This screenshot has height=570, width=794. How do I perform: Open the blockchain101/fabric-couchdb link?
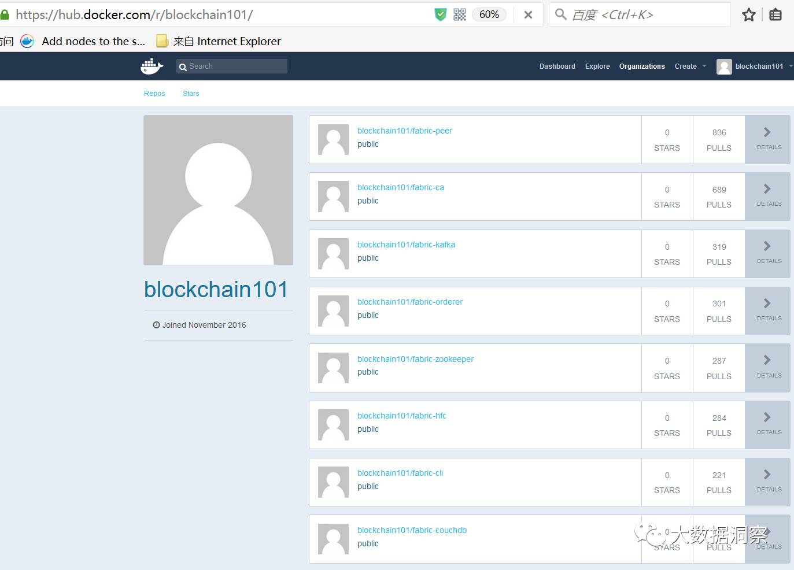click(x=412, y=530)
